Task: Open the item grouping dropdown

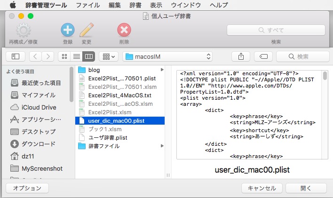Action: point(109,56)
